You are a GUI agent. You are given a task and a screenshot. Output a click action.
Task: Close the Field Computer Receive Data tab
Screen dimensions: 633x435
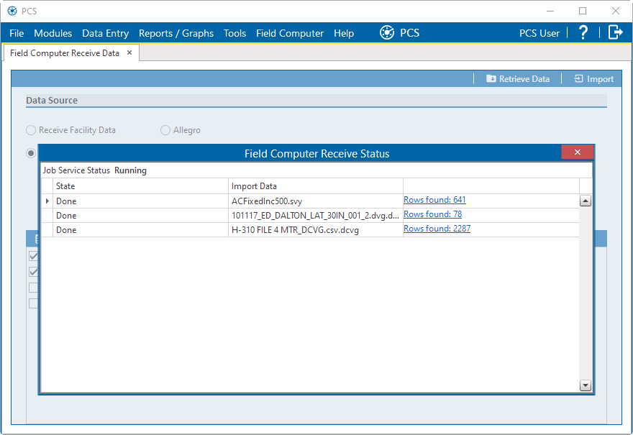click(129, 52)
